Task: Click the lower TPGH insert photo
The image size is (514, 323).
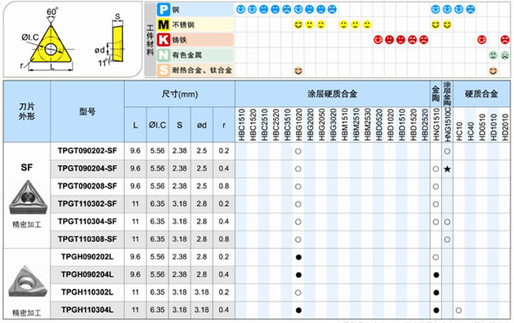Action: point(26,277)
